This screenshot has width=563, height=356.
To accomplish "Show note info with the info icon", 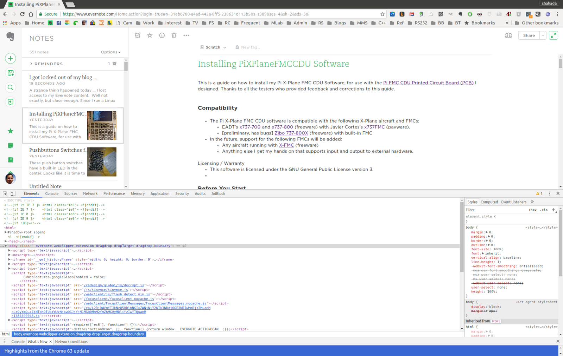I will click(162, 35).
